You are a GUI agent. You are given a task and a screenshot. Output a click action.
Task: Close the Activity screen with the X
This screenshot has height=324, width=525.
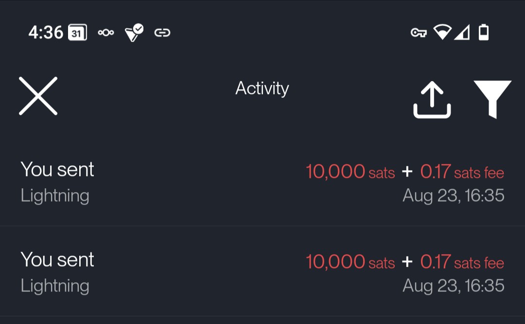tap(38, 96)
